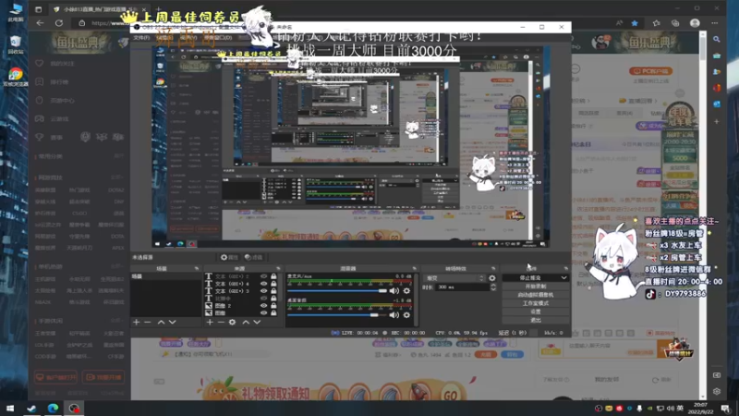Click 启动虚拟摄像机 button in OBS
Image resolution: width=739 pixels, height=416 pixels.
536,295
